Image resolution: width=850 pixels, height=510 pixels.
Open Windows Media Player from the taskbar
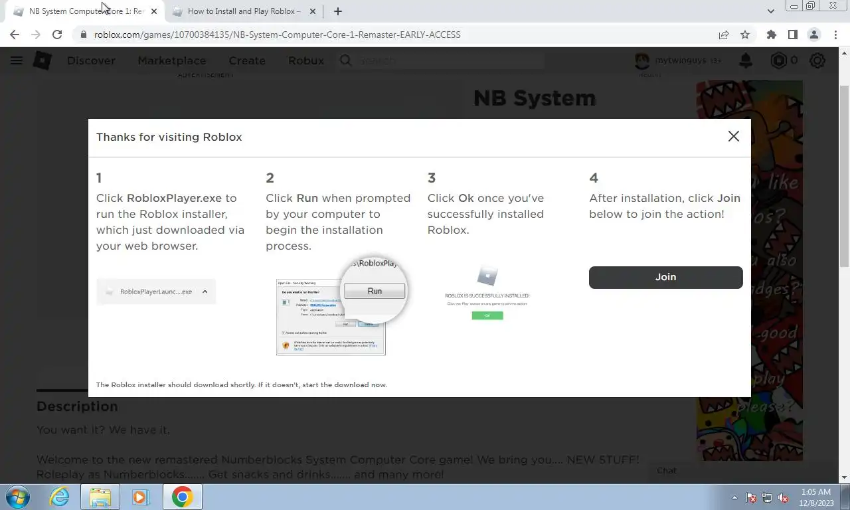140,497
